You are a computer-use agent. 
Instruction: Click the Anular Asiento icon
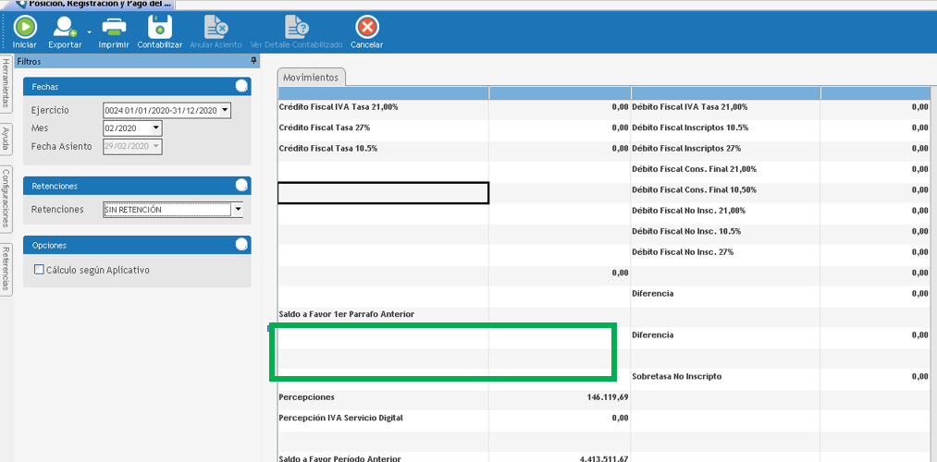(x=216, y=27)
